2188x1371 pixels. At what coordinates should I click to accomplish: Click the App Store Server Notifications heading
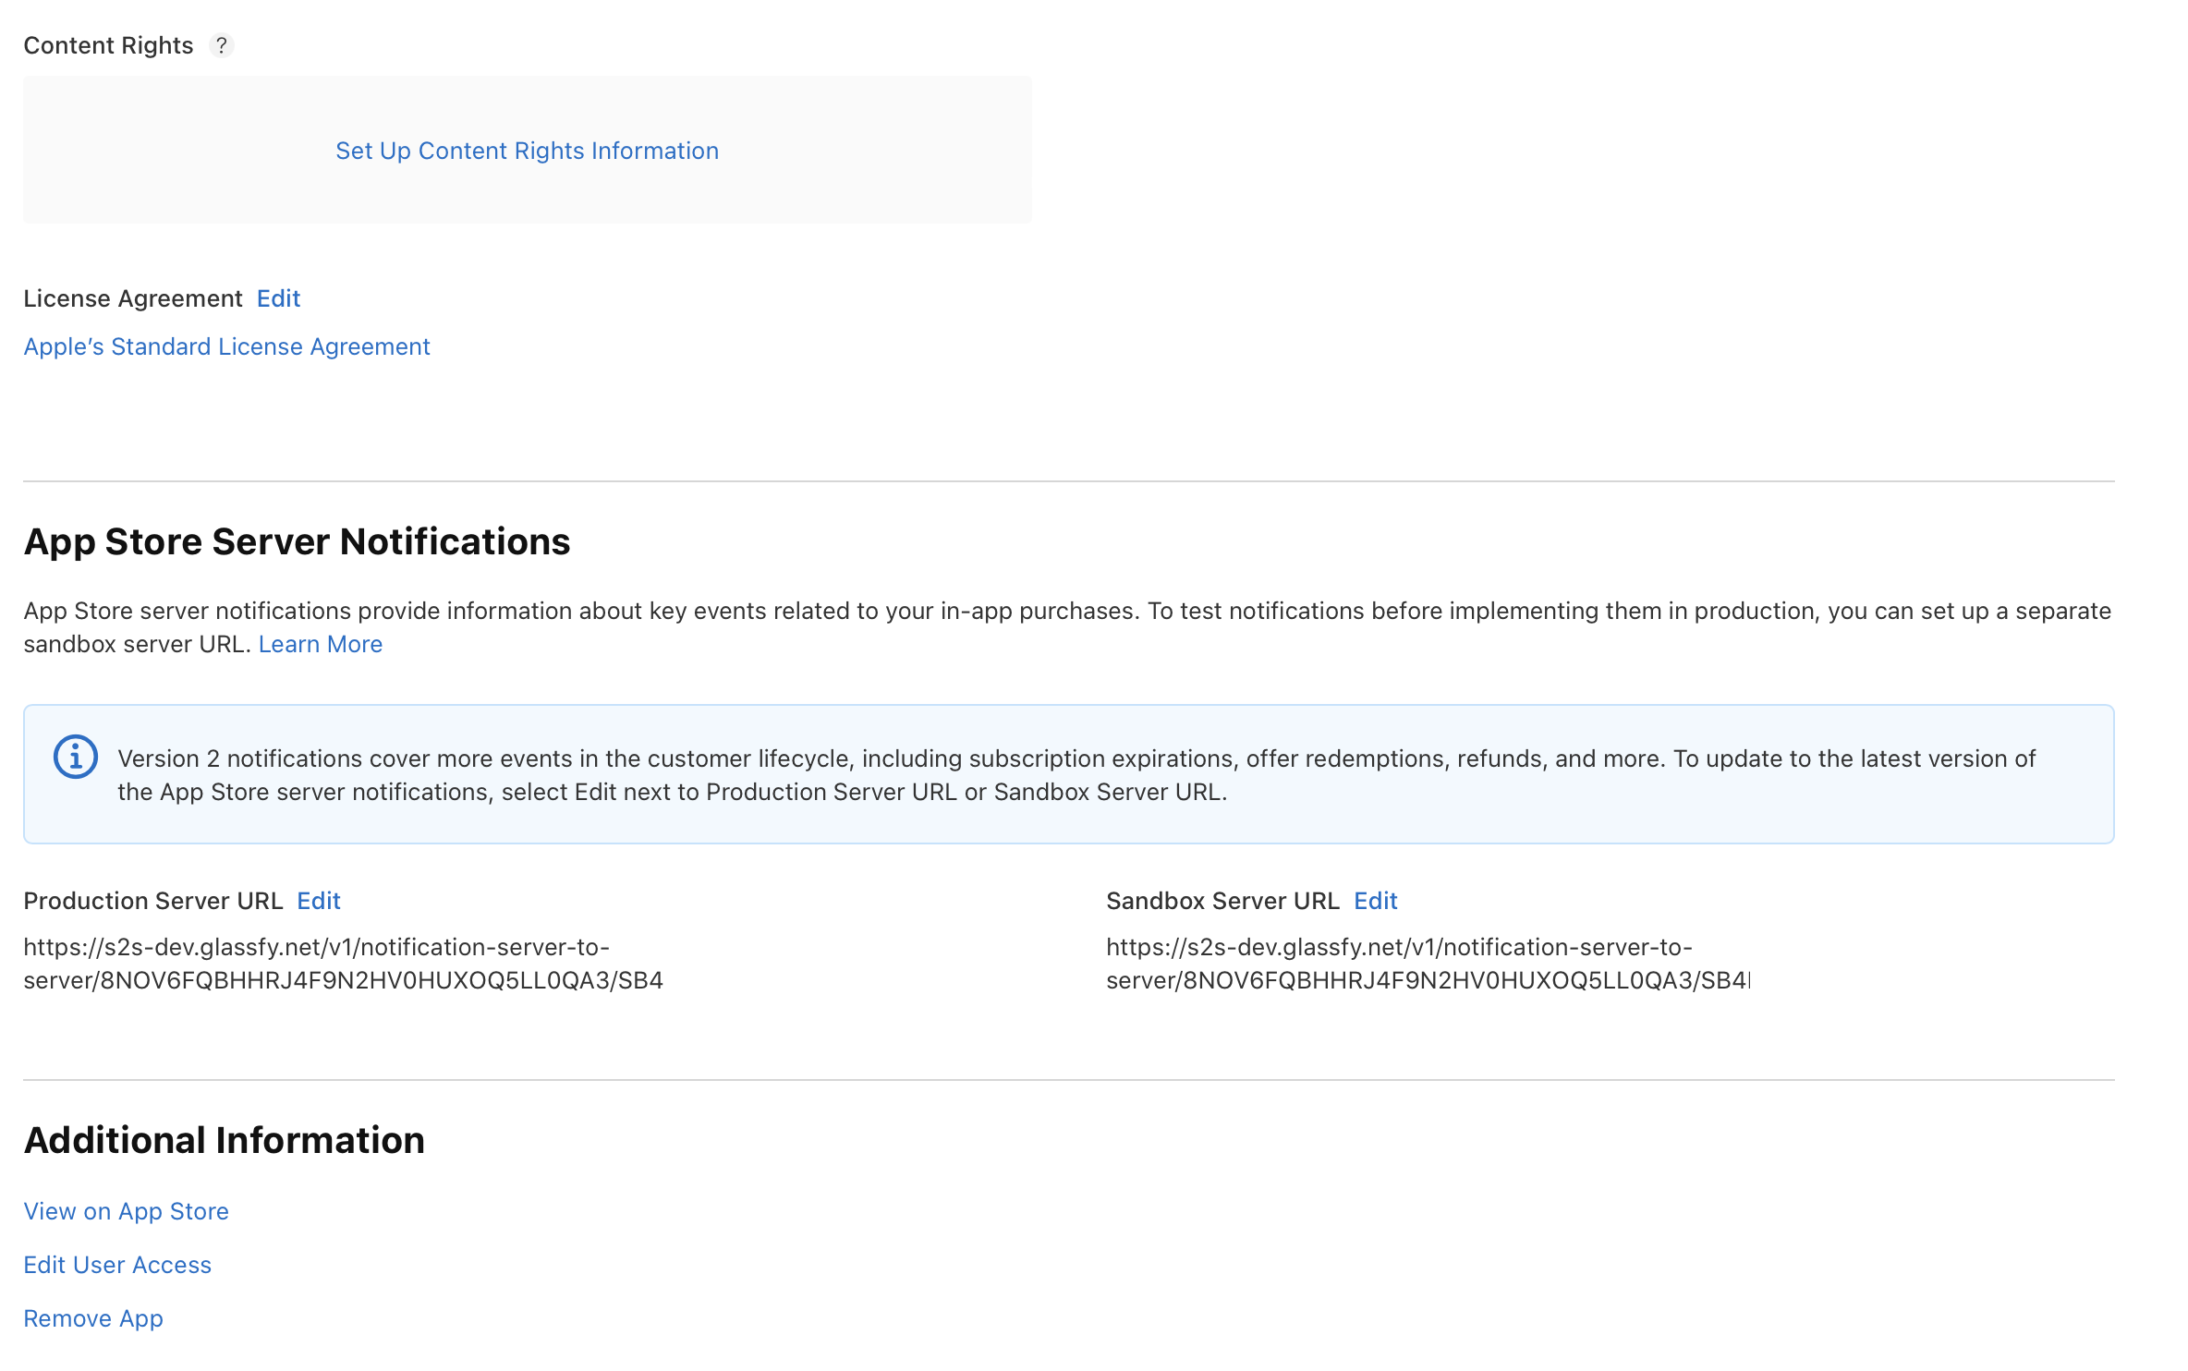297,541
